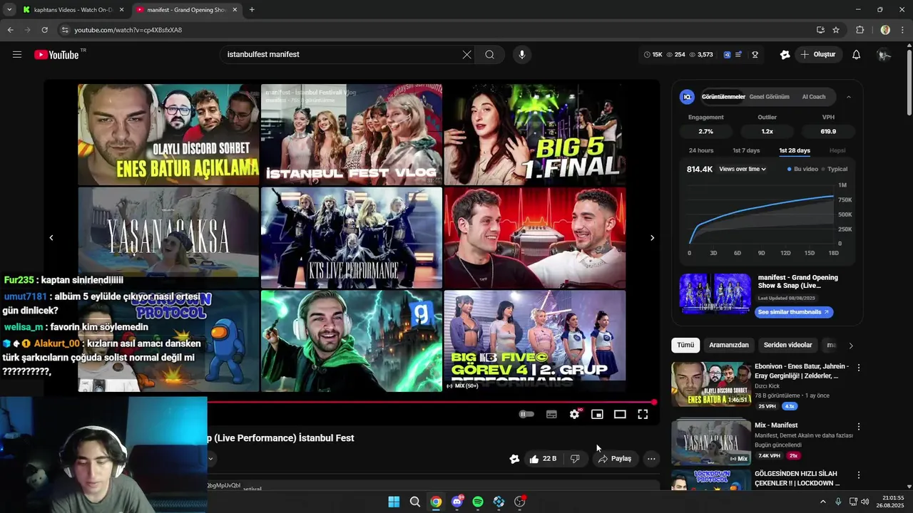Select the '1st 7 days' range tab
The height and width of the screenshot is (513, 913).
746,150
